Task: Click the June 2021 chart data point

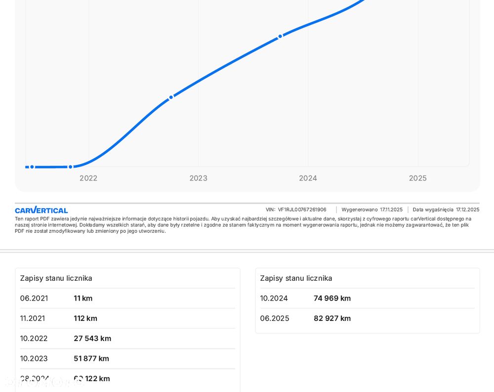Action: (x=32, y=167)
